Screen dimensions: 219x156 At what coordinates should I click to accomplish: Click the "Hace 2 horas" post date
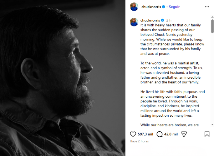pos(139,141)
